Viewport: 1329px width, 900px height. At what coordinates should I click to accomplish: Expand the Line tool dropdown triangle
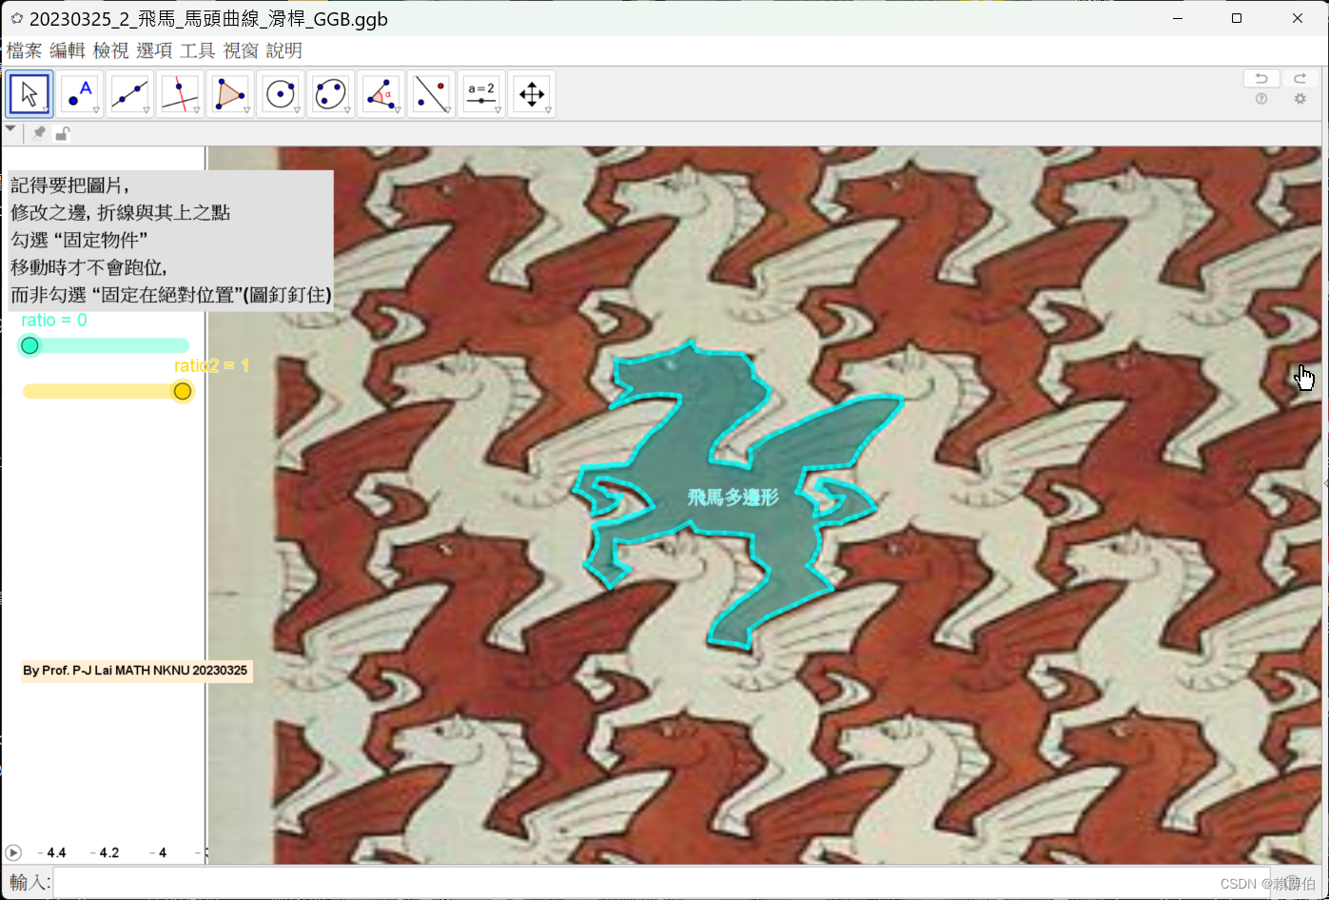147,110
